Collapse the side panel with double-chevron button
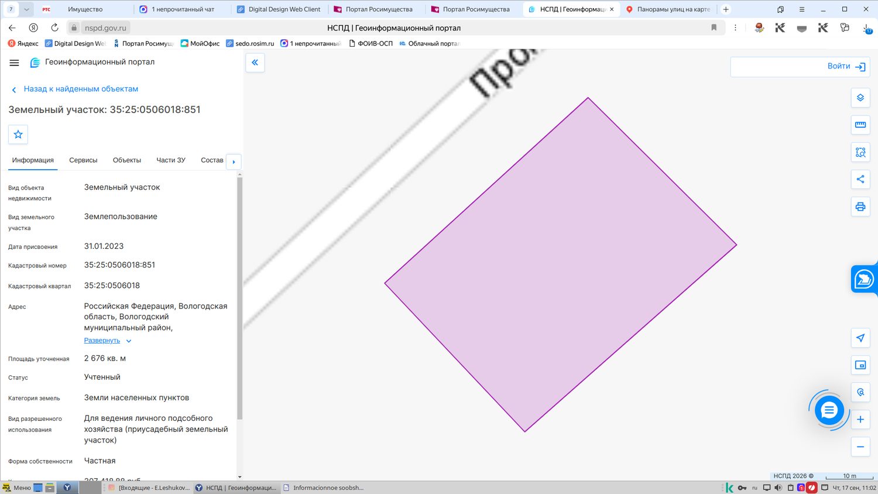This screenshot has height=494, width=878. 255,63
